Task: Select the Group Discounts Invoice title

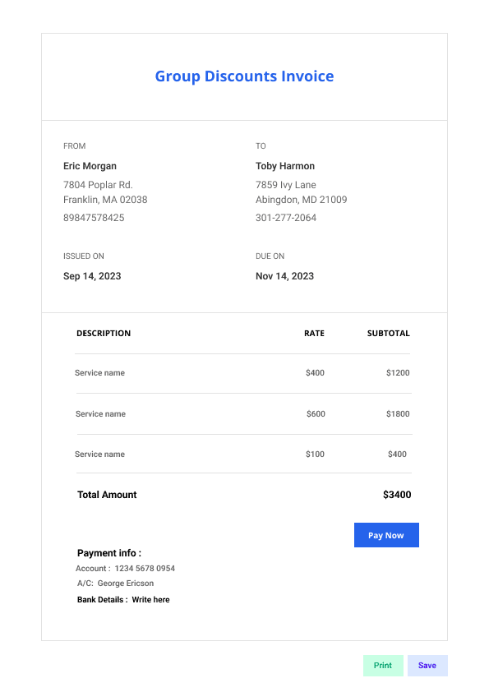Action: [245, 76]
